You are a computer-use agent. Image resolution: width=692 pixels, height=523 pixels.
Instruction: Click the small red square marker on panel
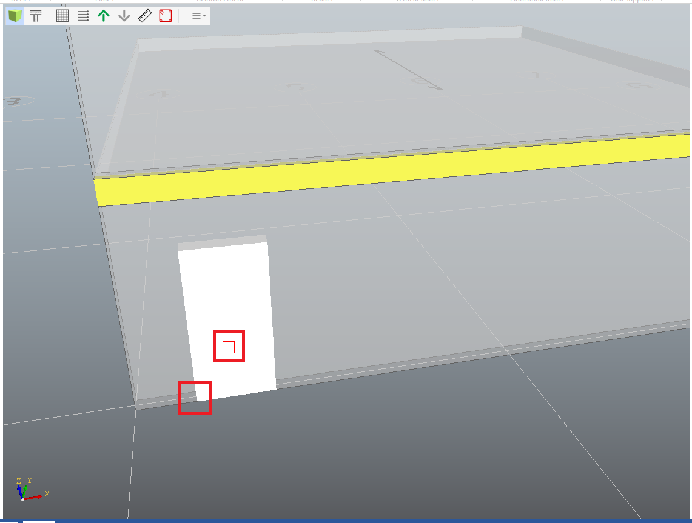pos(229,347)
